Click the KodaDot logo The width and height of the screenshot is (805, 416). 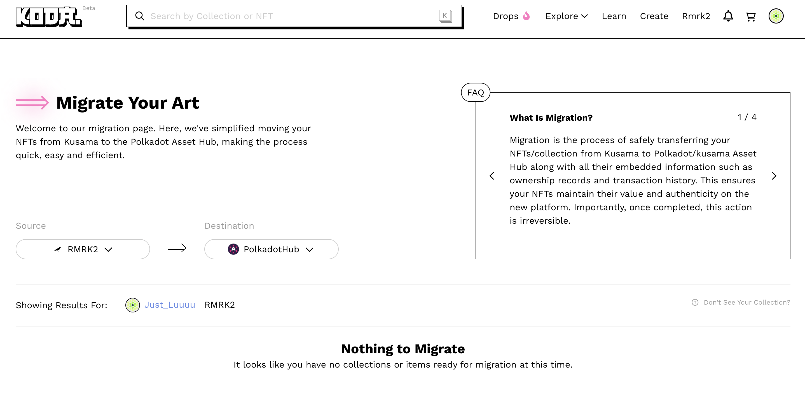tap(49, 17)
